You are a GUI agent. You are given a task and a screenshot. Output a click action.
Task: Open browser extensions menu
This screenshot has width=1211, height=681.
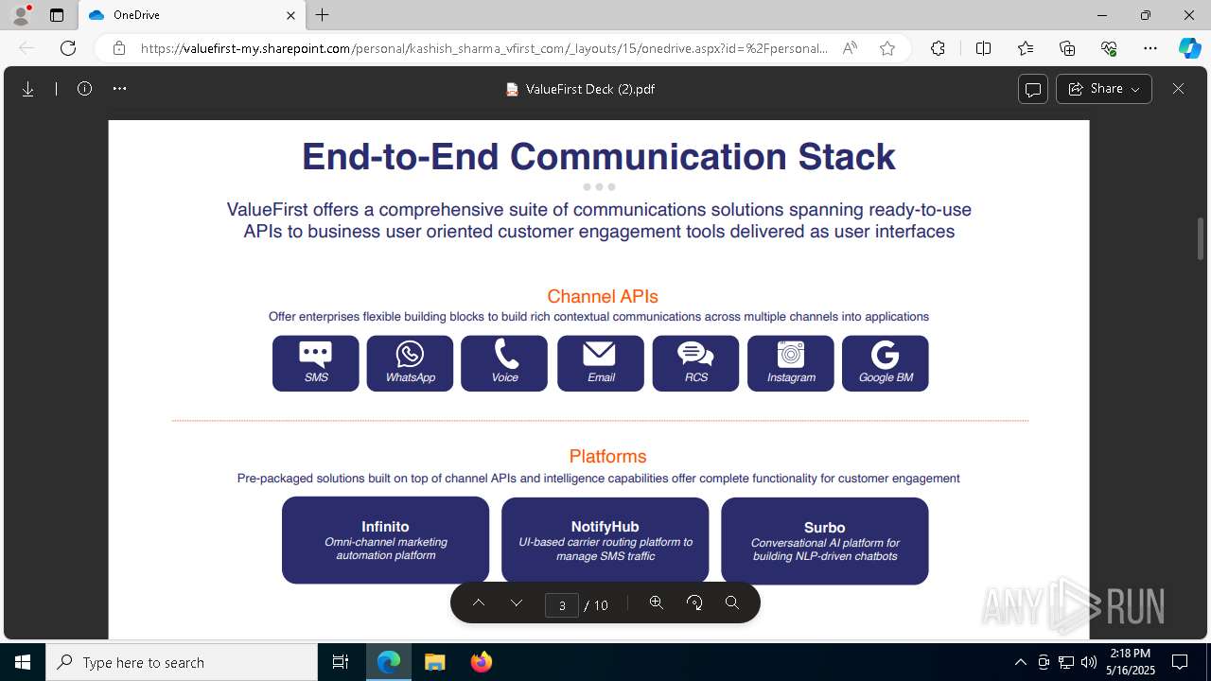938,48
